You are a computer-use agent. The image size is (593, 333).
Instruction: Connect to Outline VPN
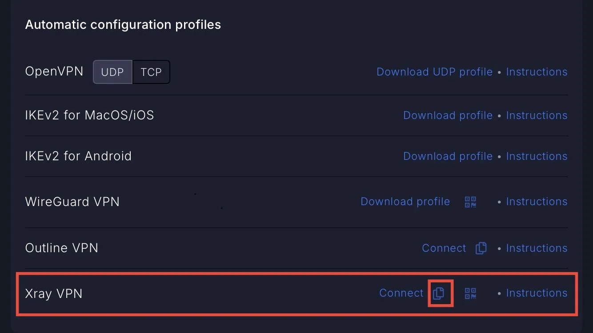[444, 248]
